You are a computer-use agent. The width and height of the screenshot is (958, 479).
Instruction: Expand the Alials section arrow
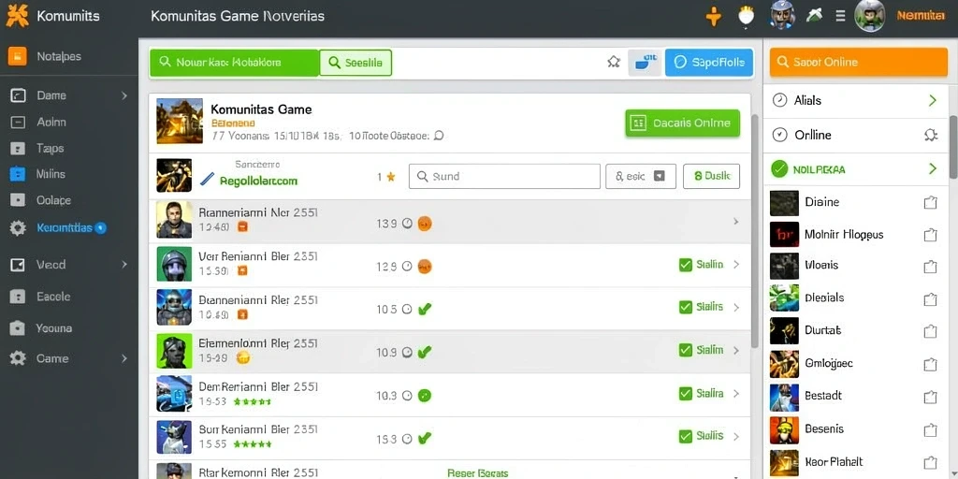click(x=933, y=100)
